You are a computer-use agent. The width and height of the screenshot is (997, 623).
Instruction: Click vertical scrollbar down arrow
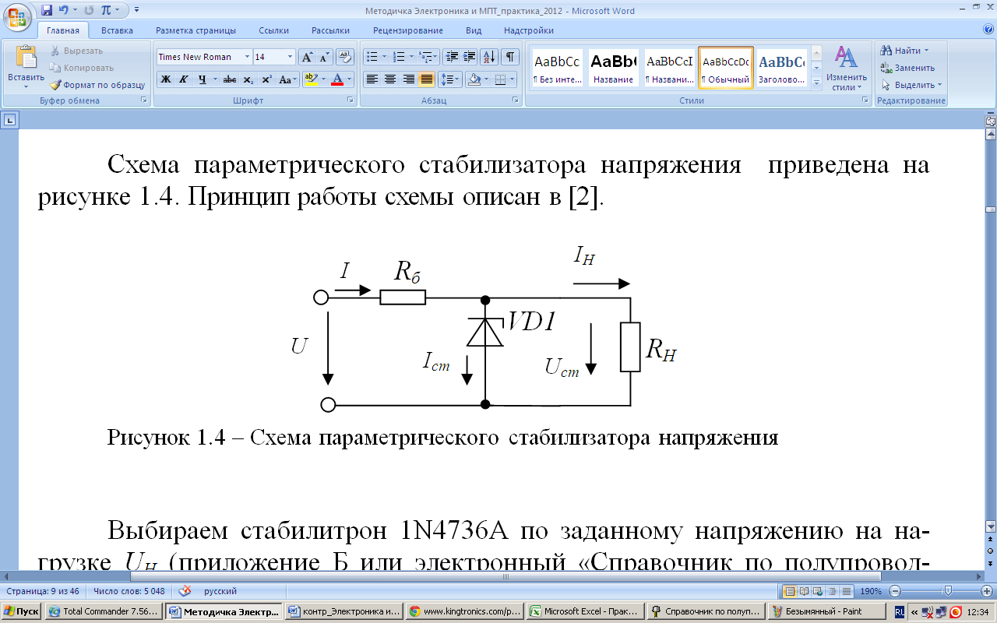pos(990,526)
